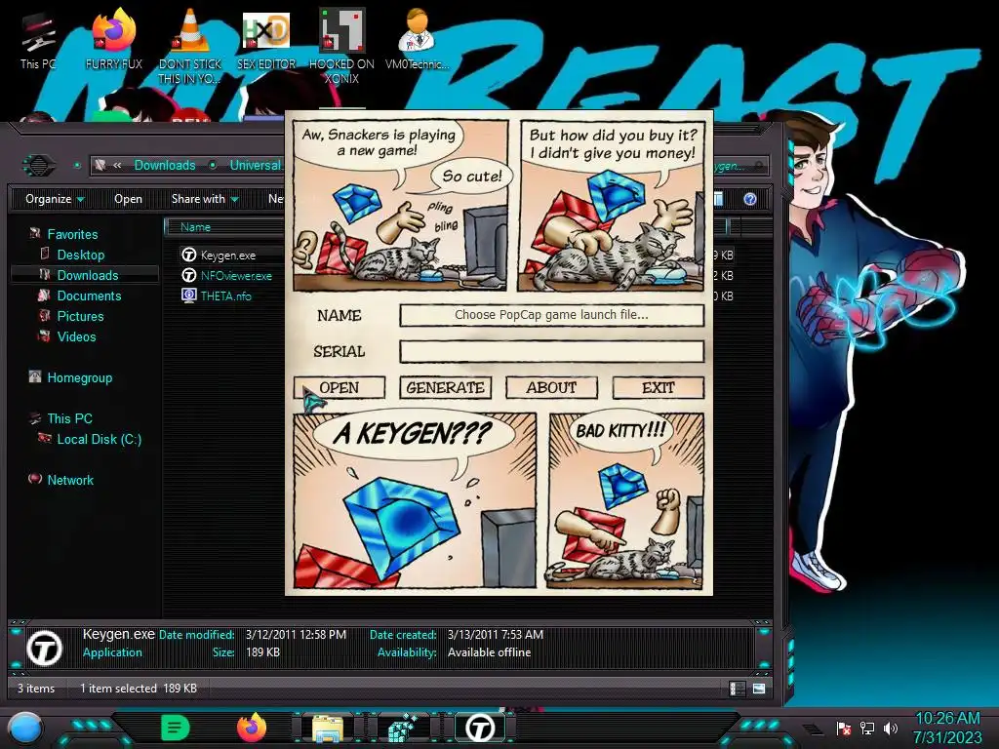The image size is (999, 749).
Task: Open the Share with dropdown
Action: (x=205, y=199)
